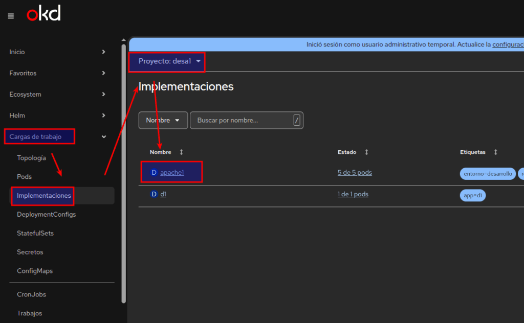
Task: Click the OKD logo
Action: coord(43,14)
